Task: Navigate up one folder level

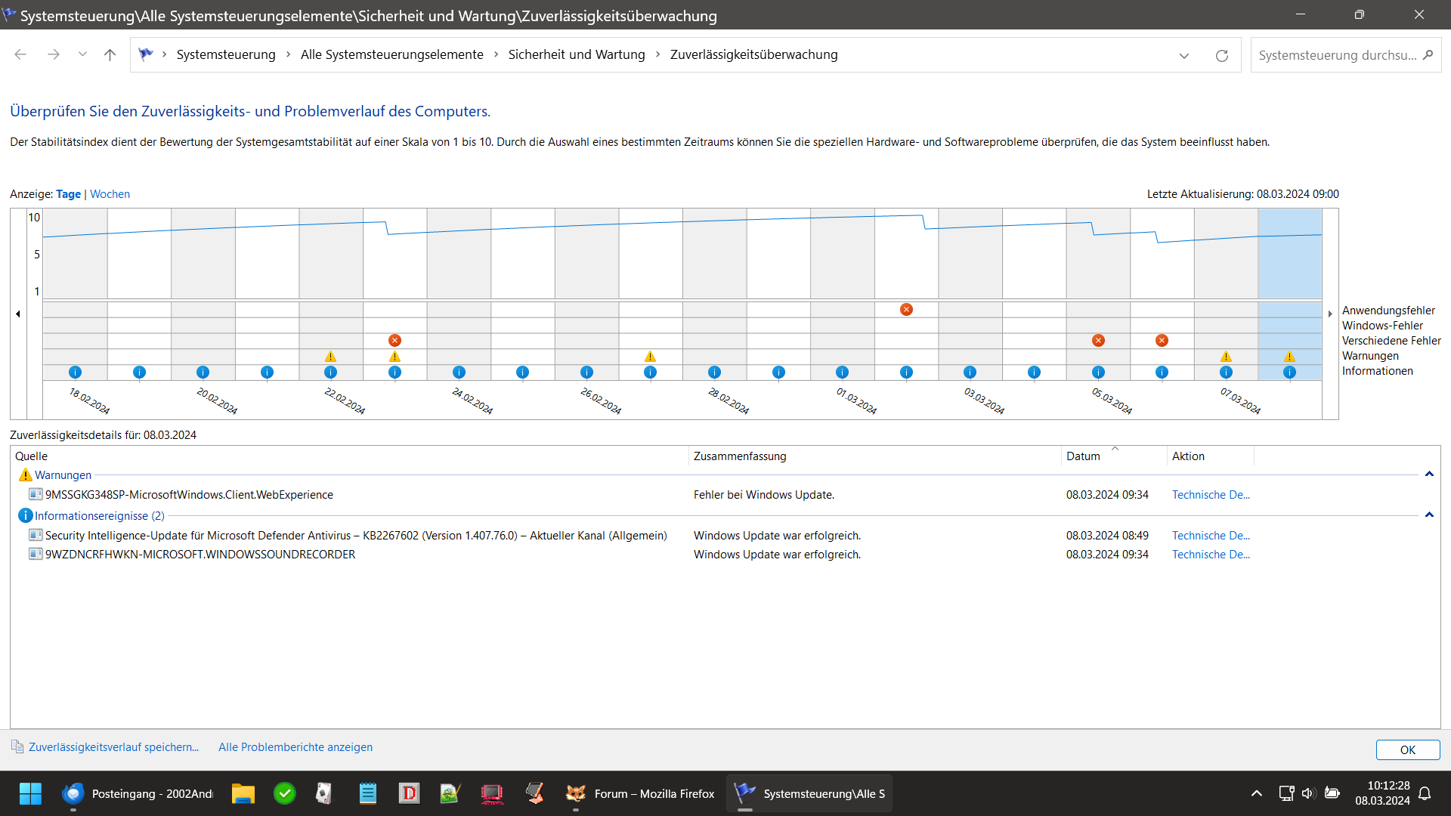Action: 110,54
